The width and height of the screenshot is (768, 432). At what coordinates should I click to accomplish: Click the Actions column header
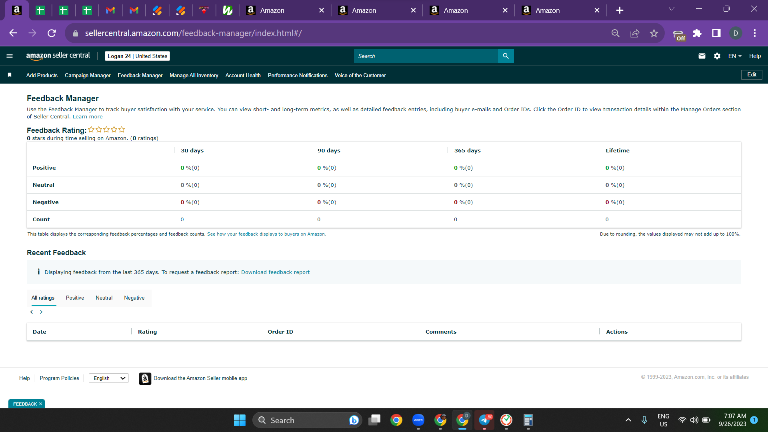[617, 332]
